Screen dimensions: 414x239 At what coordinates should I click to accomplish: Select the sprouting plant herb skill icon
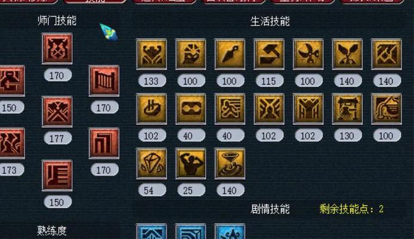click(x=347, y=54)
